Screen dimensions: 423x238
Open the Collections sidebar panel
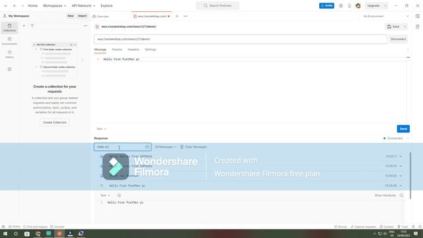point(9,28)
